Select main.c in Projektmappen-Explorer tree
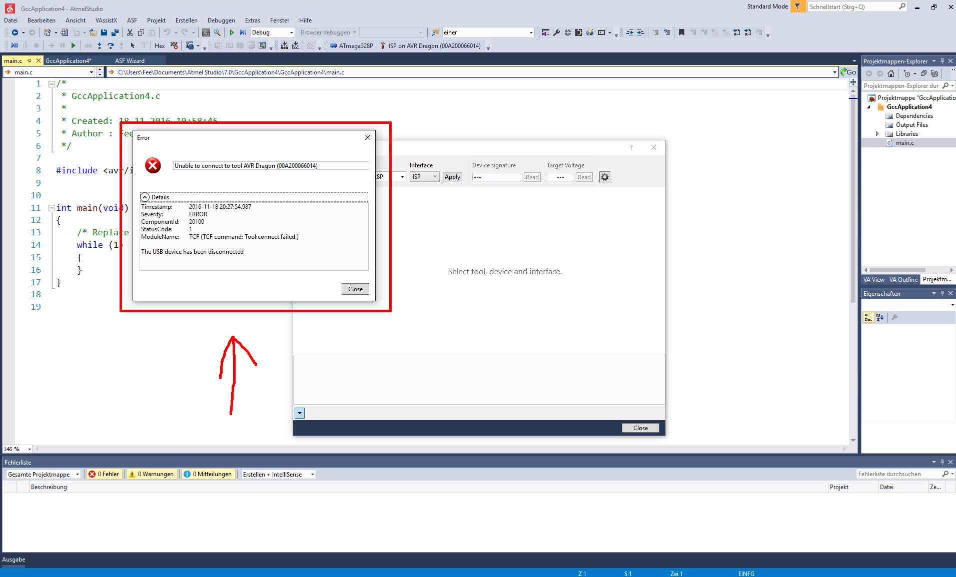The width and height of the screenshot is (956, 577). [904, 143]
